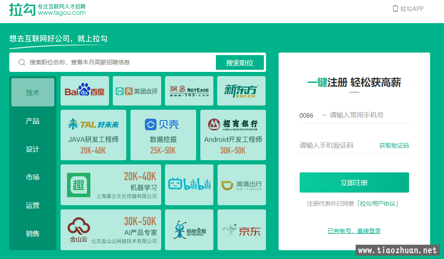Open the 蚂蚁金服 ant logo tile
The height and width of the screenshot is (259, 444).
[x=189, y=230]
